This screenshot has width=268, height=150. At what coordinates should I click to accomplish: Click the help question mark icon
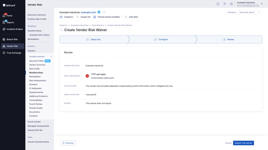218,4
